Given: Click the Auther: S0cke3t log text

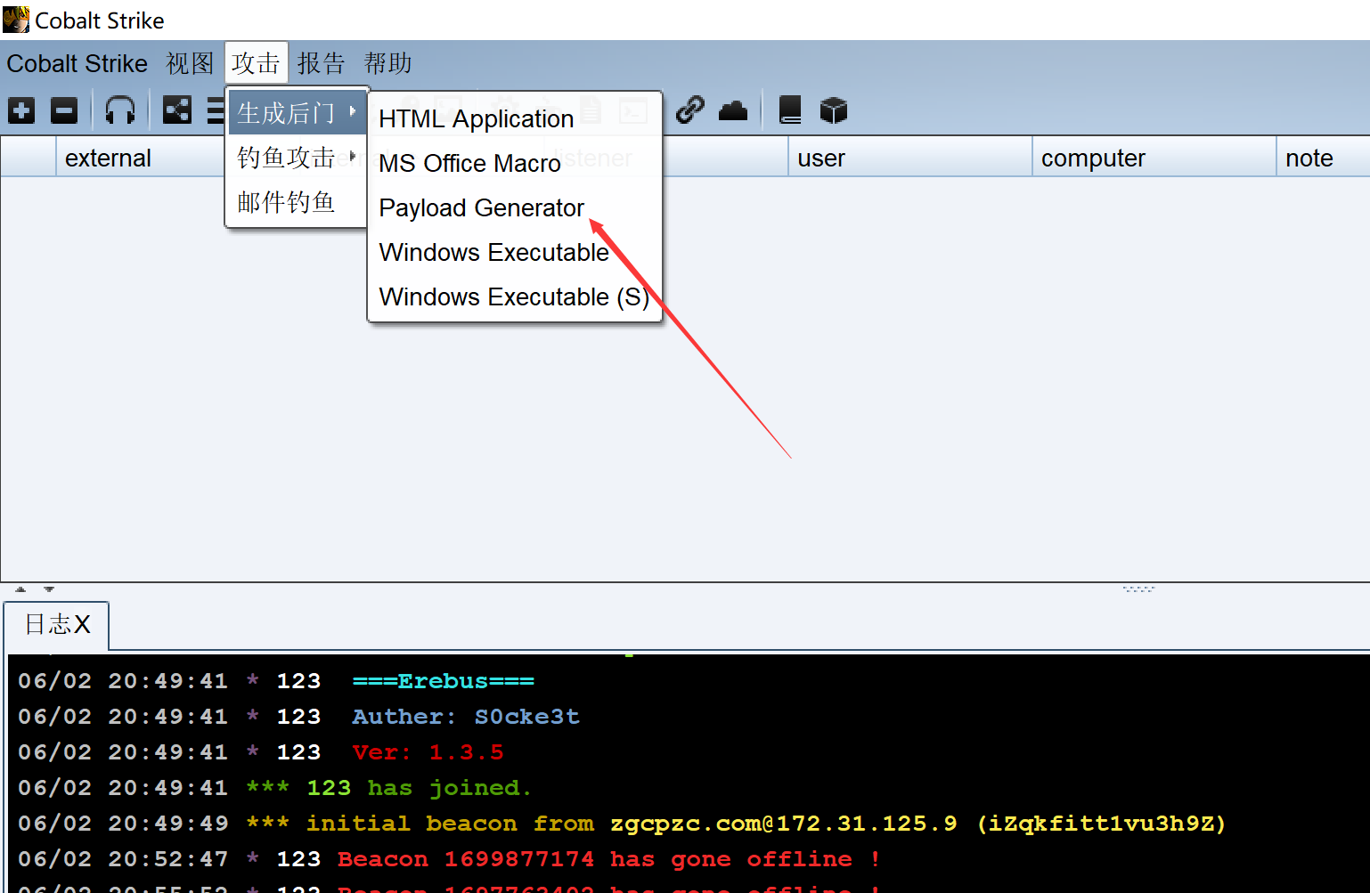Looking at the screenshot, I should [466, 717].
